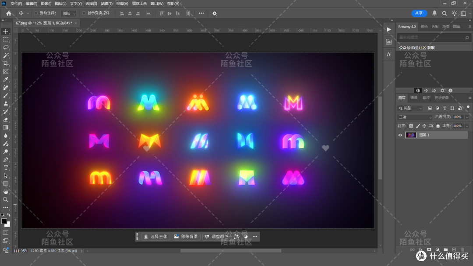Open the opacity 不透明度 slider arrow
The height and width of the screenshot is (266, 473).
pyautogui.click(x=467, y=117)
